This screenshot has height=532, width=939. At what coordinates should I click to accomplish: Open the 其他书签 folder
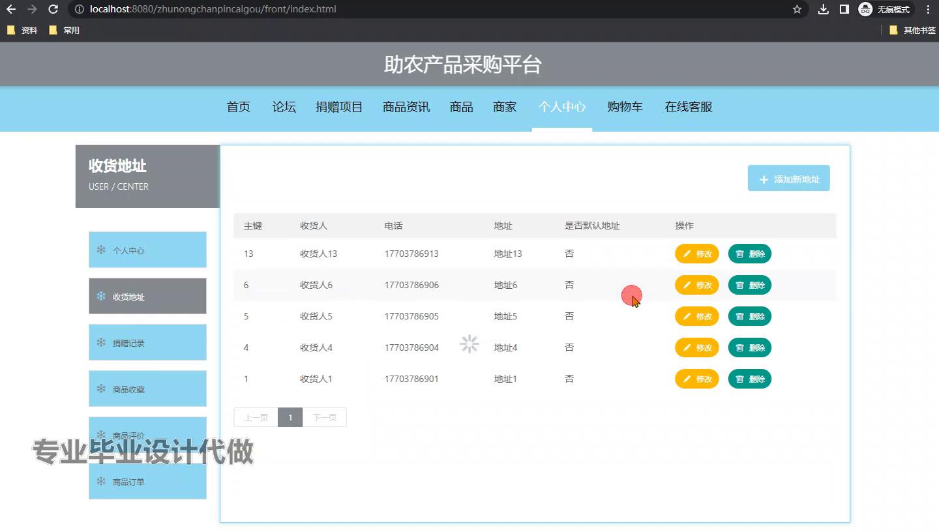pos(912,30)
